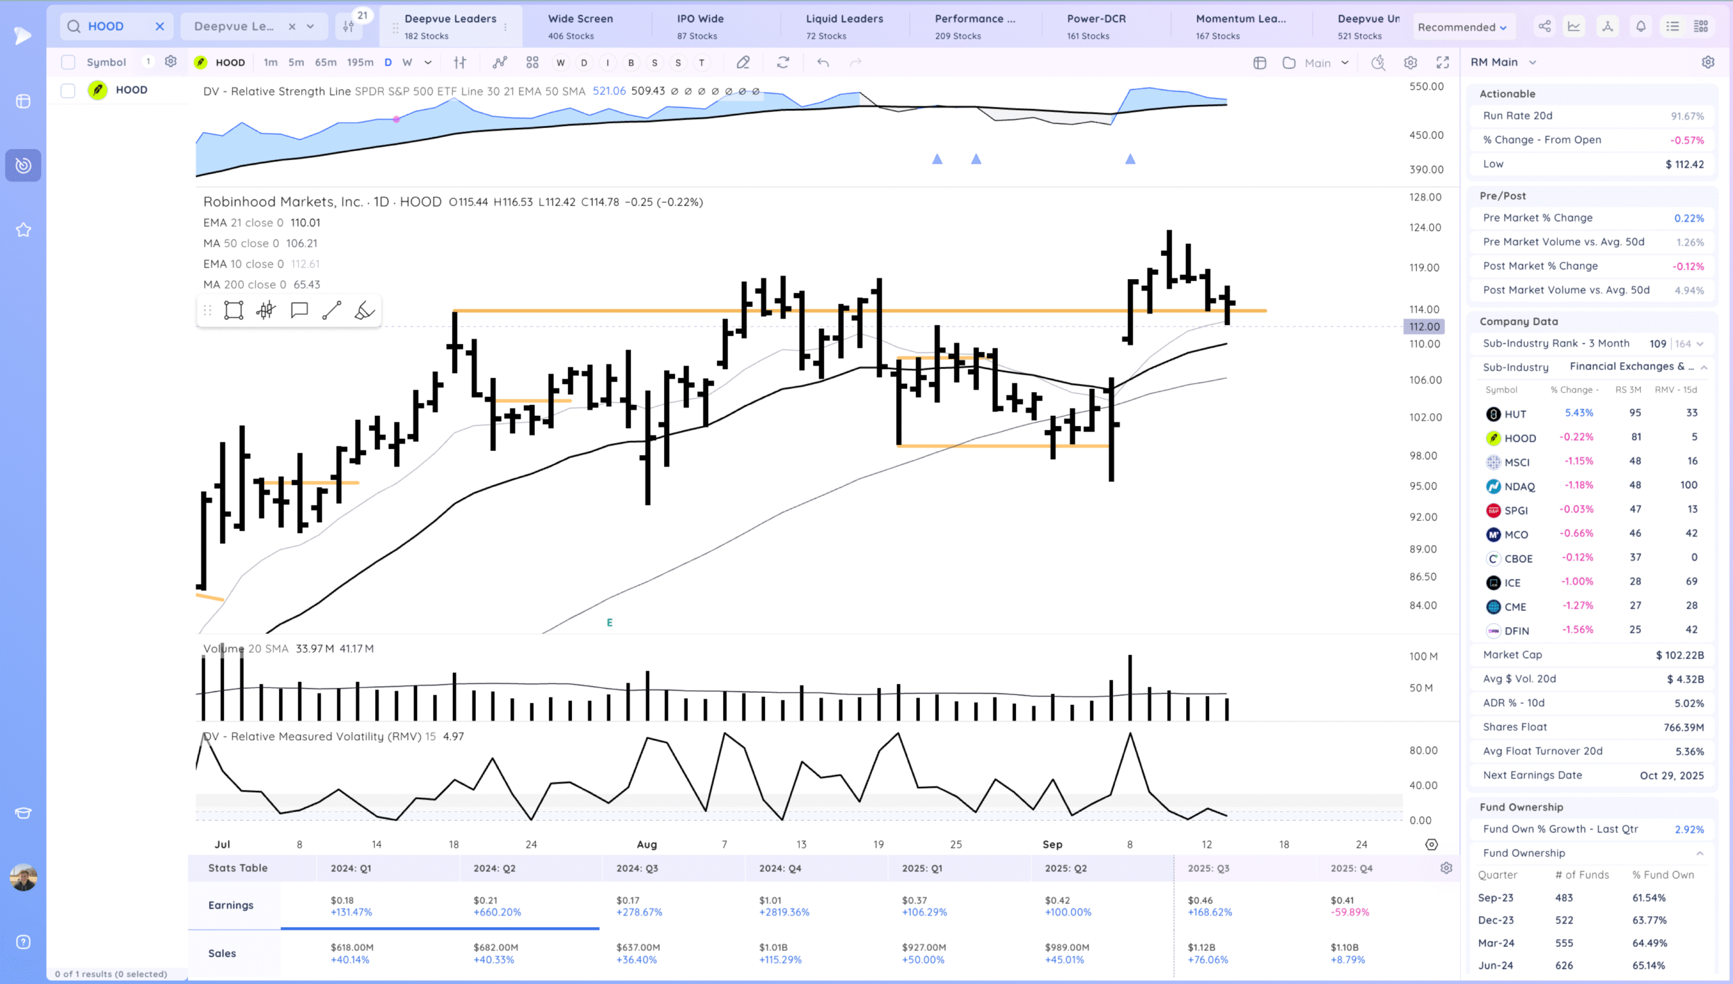Toggle fullscreen chart mode

1443,62
